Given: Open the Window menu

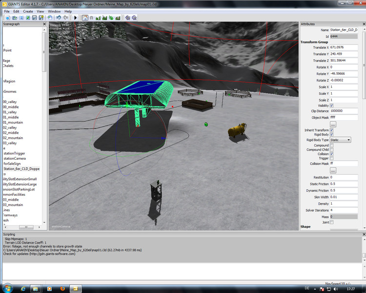Looking at the screenshot, I should pos(54,11).
